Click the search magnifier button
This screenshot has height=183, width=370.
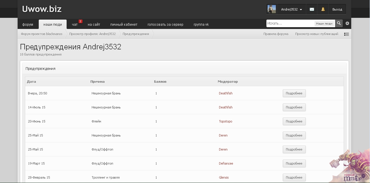[339, 23]
